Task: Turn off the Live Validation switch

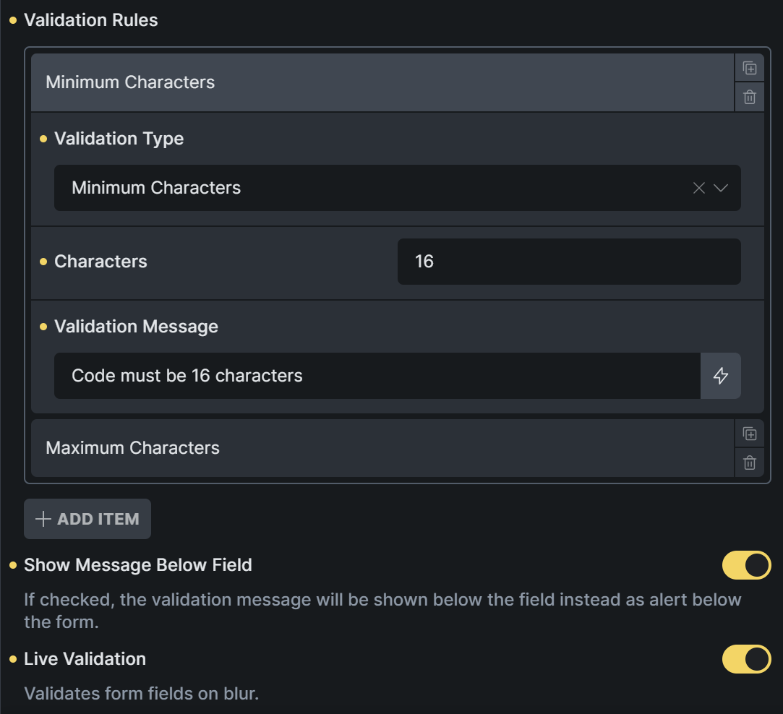Action: click(x=746, y=659)
